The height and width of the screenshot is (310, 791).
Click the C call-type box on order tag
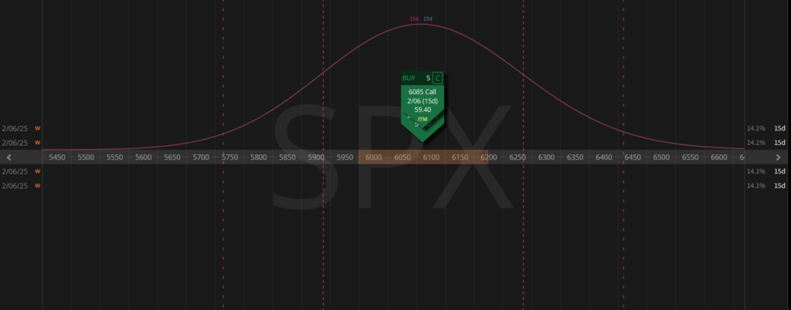[x=438, y=78]
